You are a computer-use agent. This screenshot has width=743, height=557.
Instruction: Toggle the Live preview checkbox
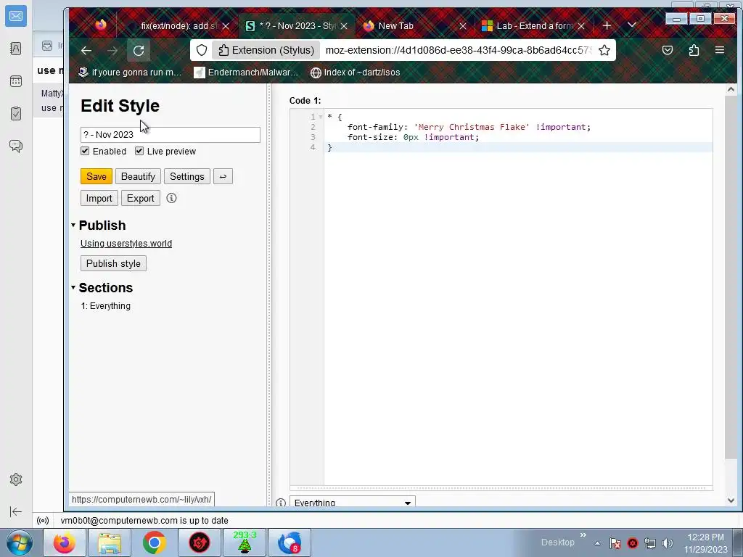(139, 151)
